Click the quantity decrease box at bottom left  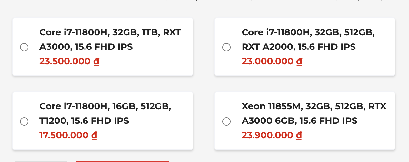click(24, 161)
